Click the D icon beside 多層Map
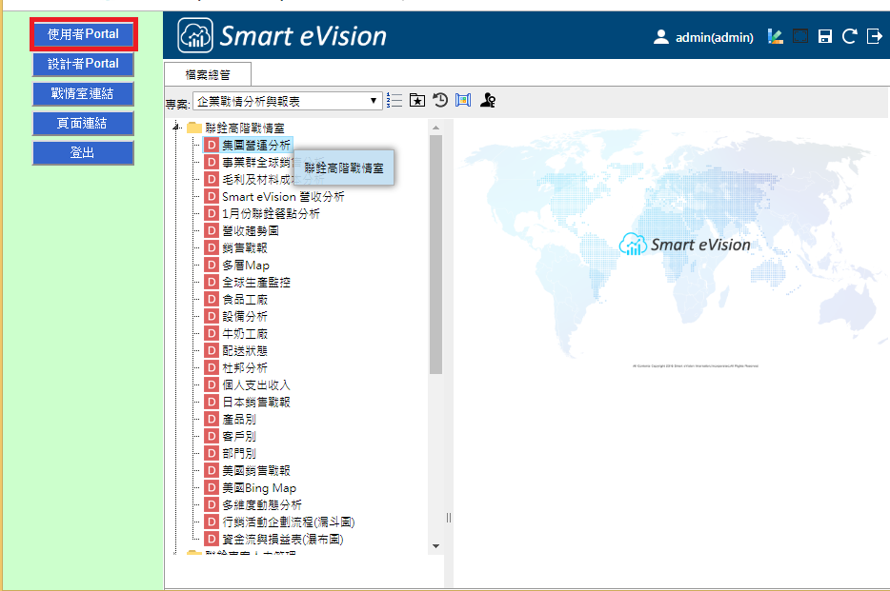Screen dimensions: 890x591 pos(212,265)
